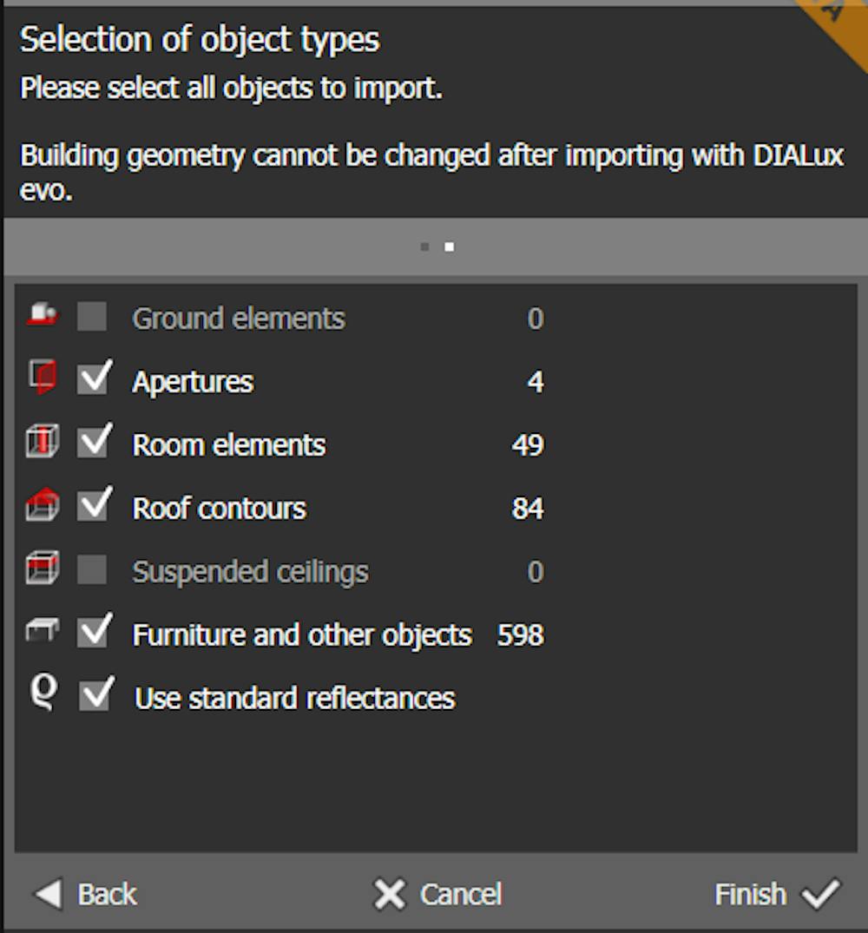The width and height of the screenshot is (868, 933).
Task: Select the second page indicator dot
Action: point(449,247)
